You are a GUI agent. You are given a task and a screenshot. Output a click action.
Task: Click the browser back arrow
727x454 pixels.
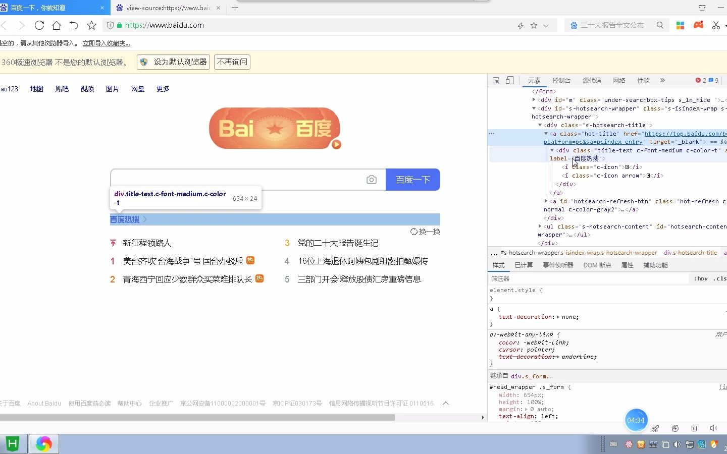tap(4, 25)
